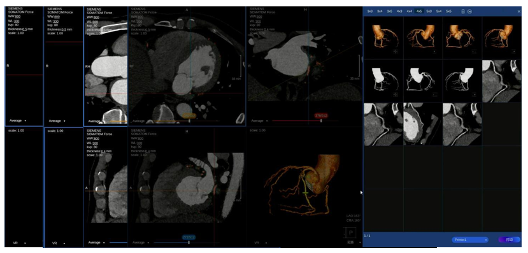Expand the Average mode dropdown in axial view

point(141,120)
